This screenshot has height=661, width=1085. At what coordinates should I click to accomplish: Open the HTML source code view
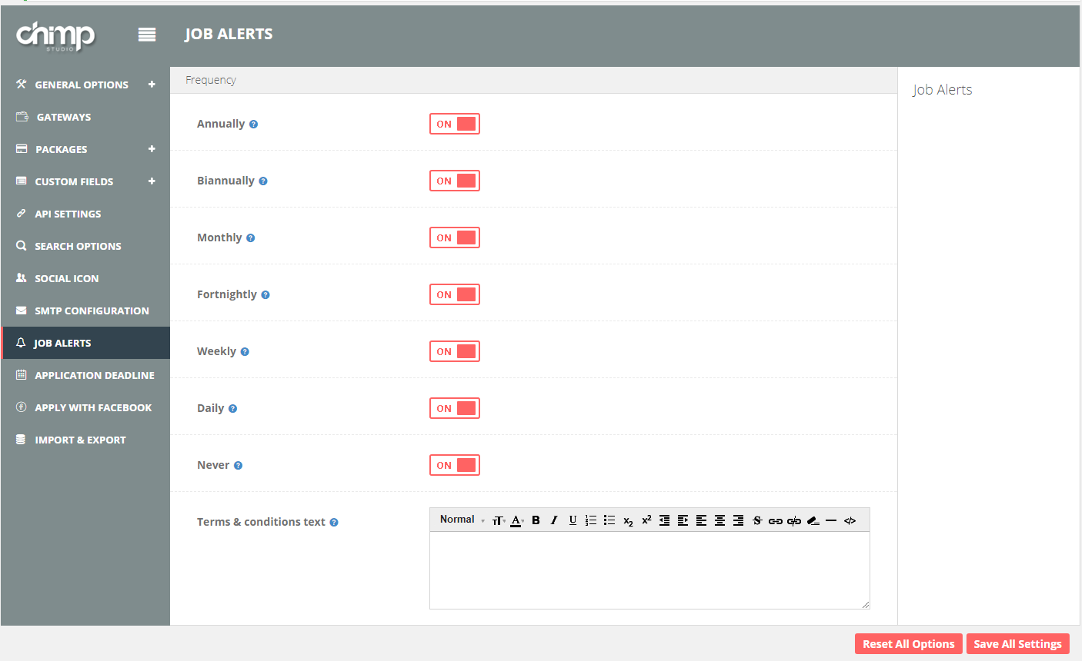(x=850, y=520)
